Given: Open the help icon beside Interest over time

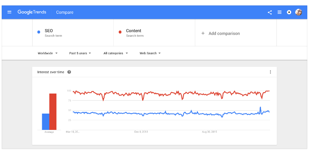Looking at the screenshot, I should (69, 72).
